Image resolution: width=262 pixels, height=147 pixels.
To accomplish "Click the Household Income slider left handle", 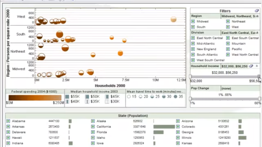I will (x=190, y=77).
